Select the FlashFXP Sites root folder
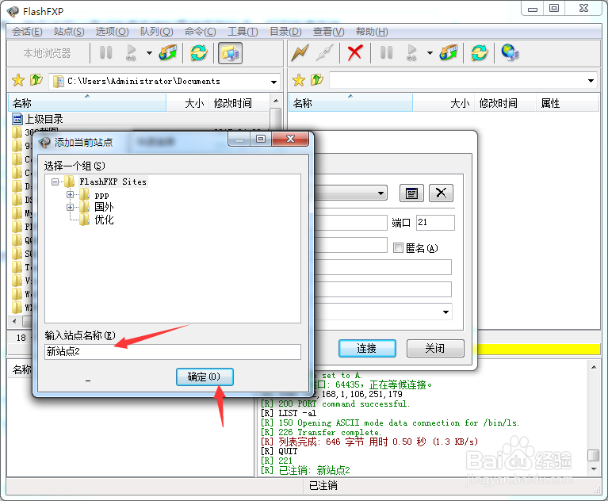Viewport: 608px width, 501px height. [113, 182]
